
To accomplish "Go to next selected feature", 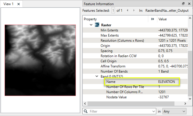I will (133, 11).
